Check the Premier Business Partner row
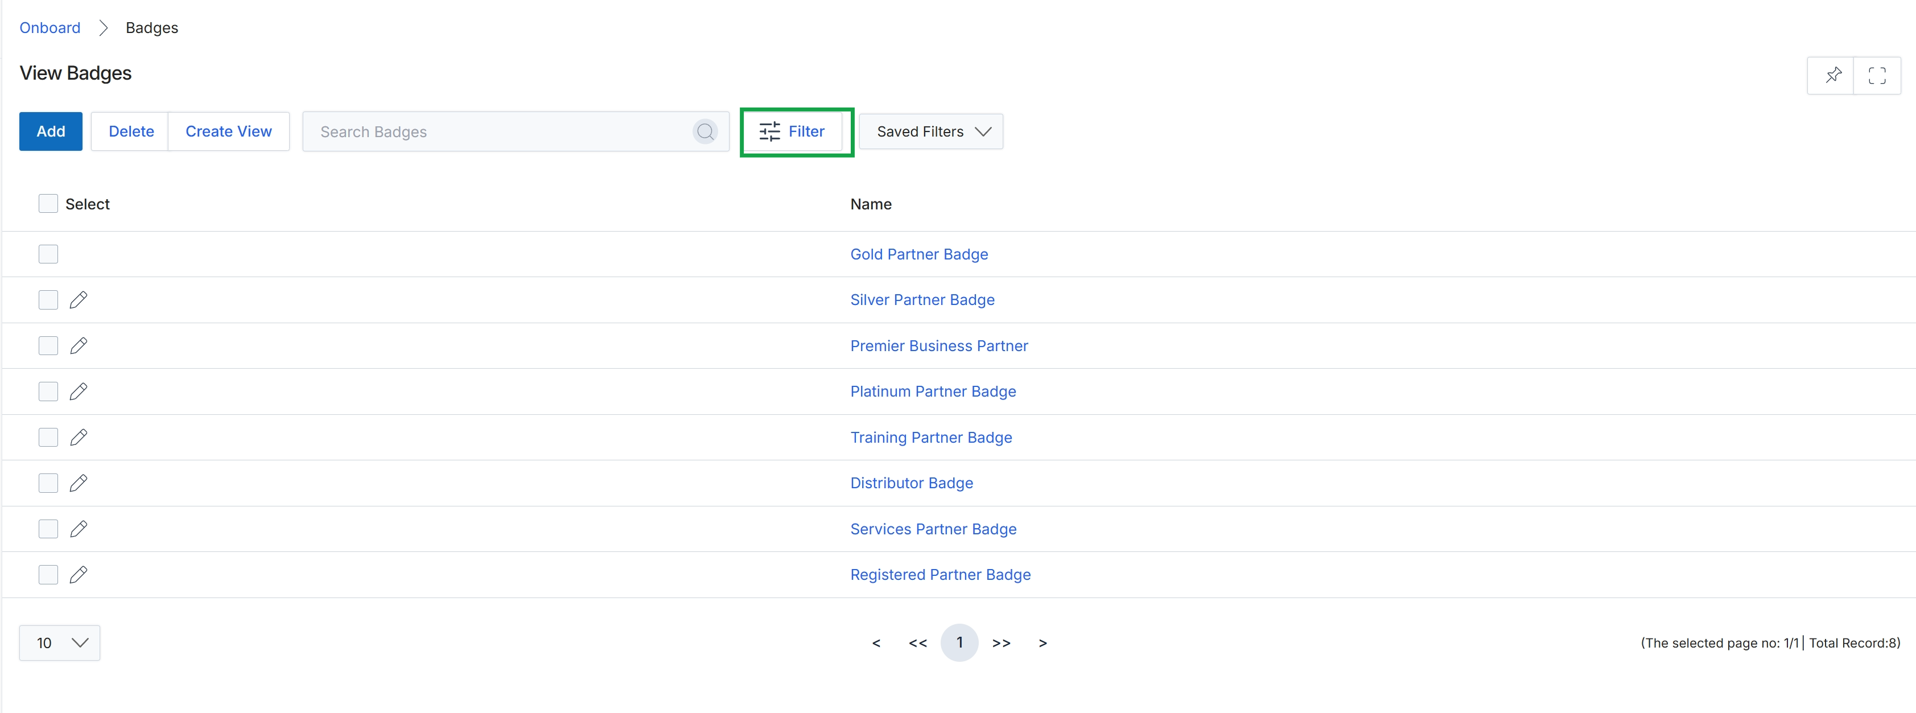This screenshot has height=713, width=1916. (x=48, y=346)
